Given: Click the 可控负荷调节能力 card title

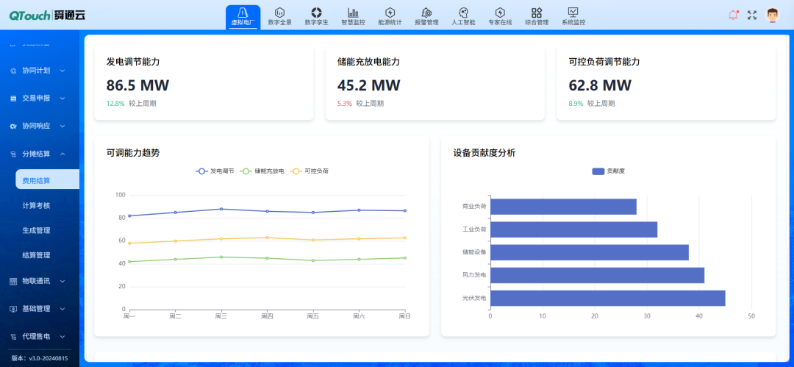Looking at the screenshot, I should [604, 62].
